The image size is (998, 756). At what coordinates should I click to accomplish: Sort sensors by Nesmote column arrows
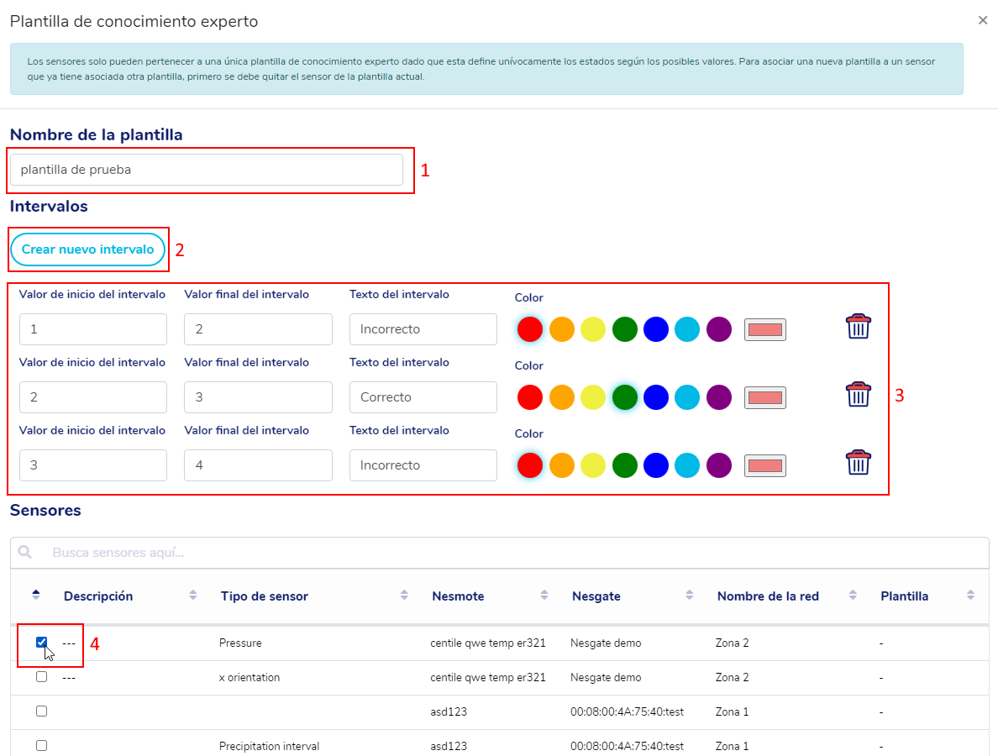click(544, 596)
